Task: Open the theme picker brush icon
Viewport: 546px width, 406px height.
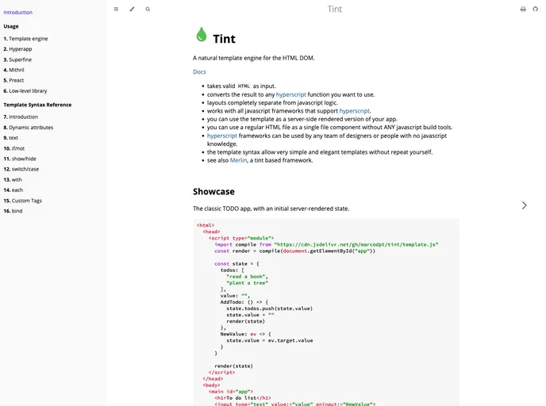Action: point(132,9)
